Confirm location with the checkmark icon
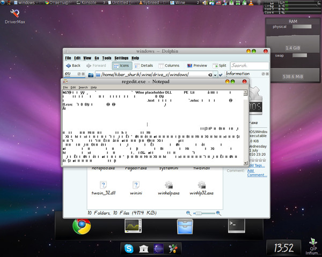This screenshot has width=322, height=257. tap(221, 75)
